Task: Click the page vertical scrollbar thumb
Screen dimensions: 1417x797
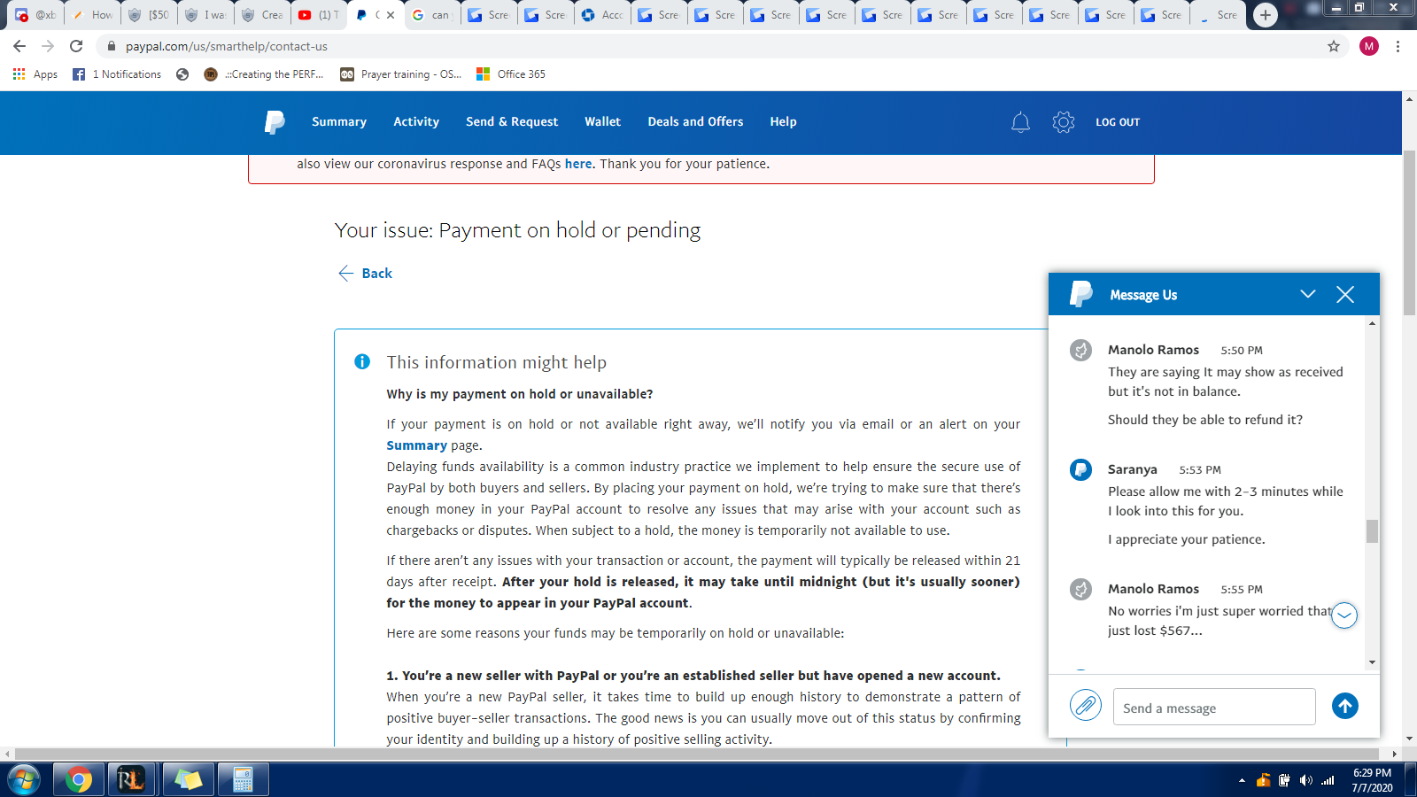Action: [x=1409, y=233]
